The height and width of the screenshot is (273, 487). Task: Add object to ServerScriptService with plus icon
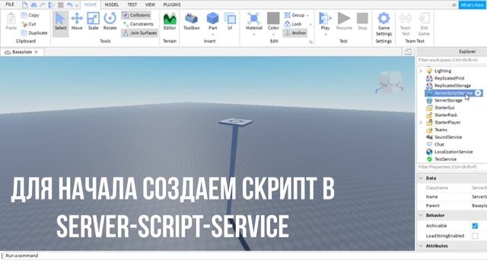click(x=478, y=93)
